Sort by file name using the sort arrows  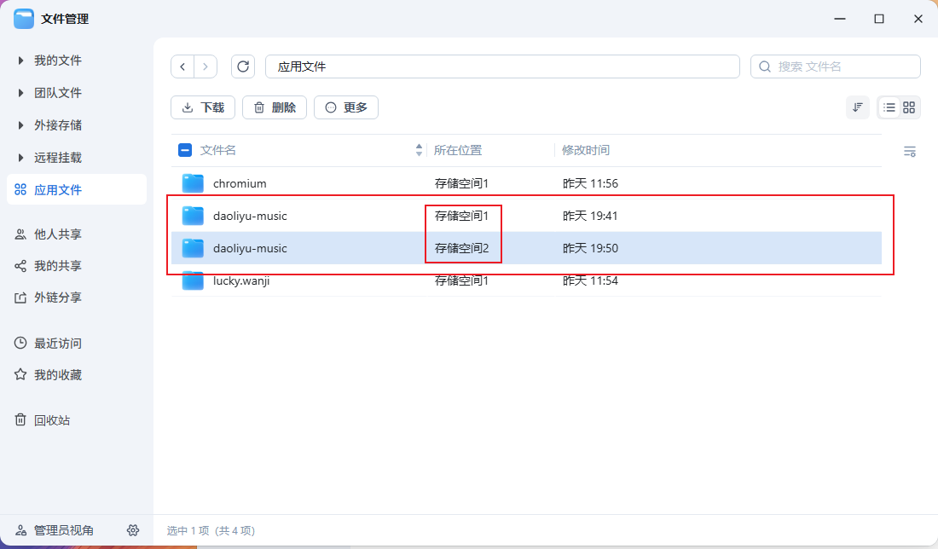pos(419,150)
